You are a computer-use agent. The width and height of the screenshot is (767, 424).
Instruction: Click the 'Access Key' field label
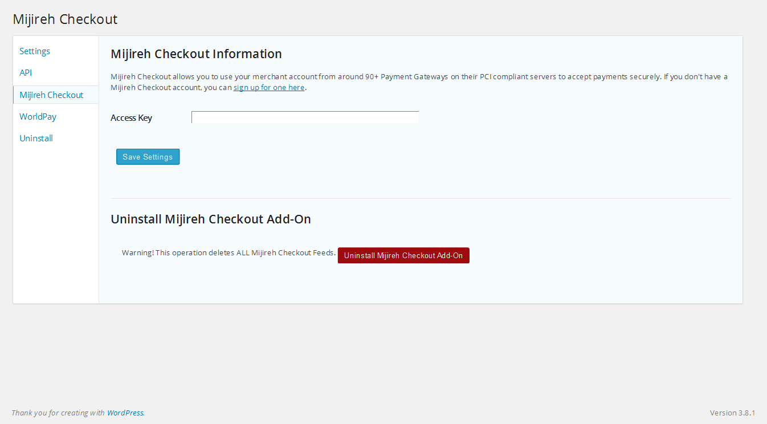point(131,118)
